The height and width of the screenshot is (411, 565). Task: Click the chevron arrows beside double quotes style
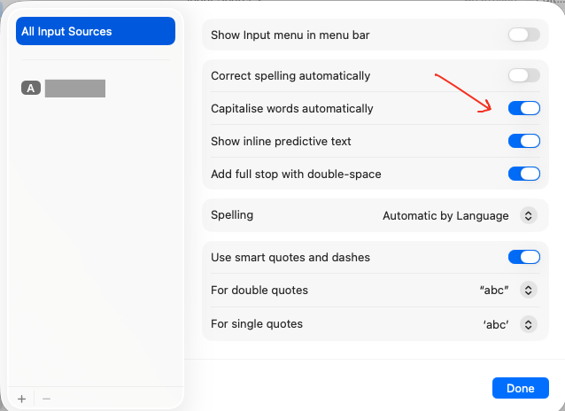[529, 291]
